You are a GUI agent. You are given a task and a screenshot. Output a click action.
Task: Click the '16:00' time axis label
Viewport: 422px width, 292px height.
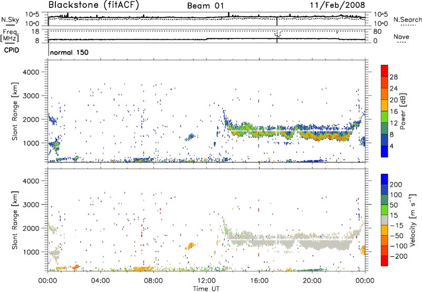[259, 281]
